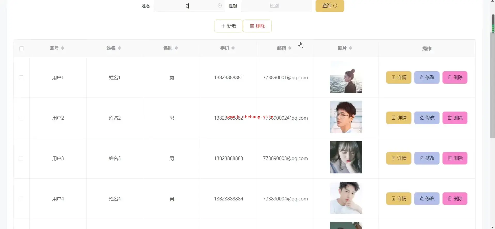Sort table by 性别 column arrows
495x229 pixels.
176,48
